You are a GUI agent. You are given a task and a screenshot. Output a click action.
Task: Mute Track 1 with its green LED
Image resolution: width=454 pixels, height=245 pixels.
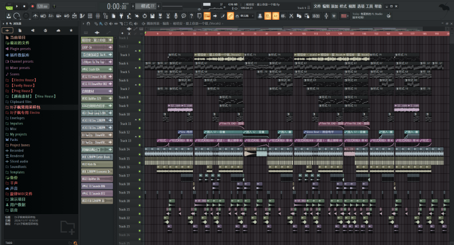pyautogui.click(x=140, y=42)
